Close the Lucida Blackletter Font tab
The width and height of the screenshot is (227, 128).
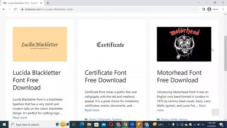click(41, 3)
